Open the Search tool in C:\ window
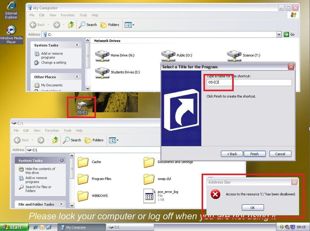This screenshot has height=231, width=310. (72, 140)
